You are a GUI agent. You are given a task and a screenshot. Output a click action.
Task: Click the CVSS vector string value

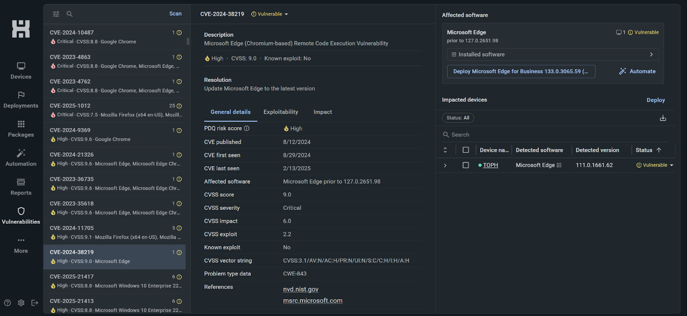click(346, 261)
